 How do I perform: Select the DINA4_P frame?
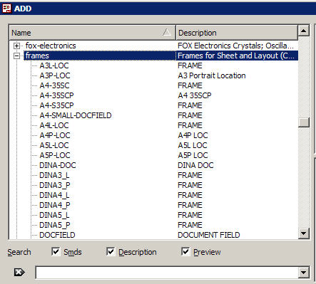[55, 205]
